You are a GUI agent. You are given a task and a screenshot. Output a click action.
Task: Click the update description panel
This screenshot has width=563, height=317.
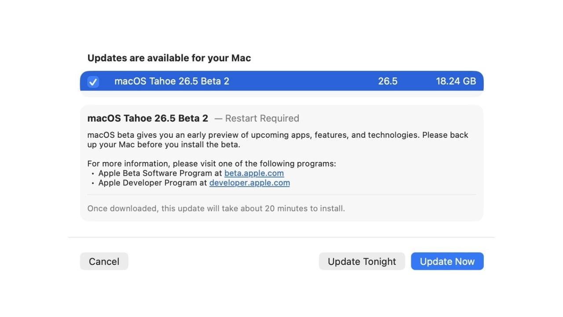click(x=281, y=162)
